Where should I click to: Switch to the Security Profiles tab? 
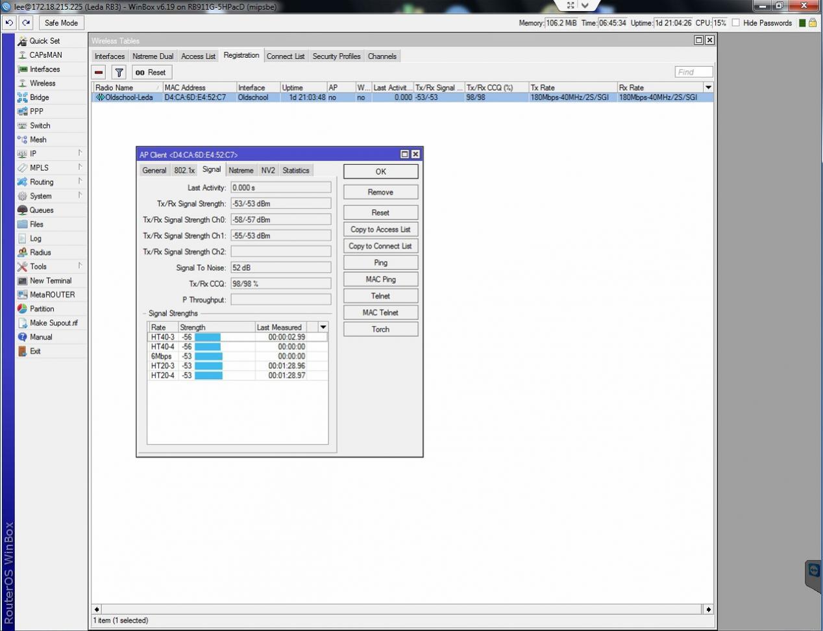pyautogui.click(x=336, y=56)
